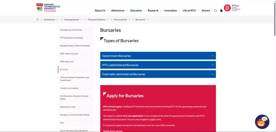Click the notification bell icon
Screen dimensions: 276x132
click(x=221, y=10)
